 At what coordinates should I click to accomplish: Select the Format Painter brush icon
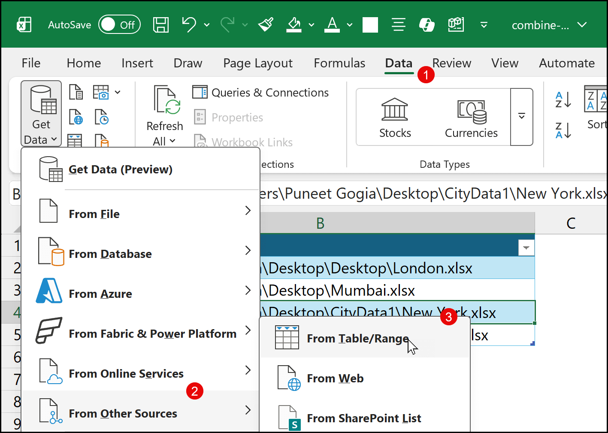(266, 25)
